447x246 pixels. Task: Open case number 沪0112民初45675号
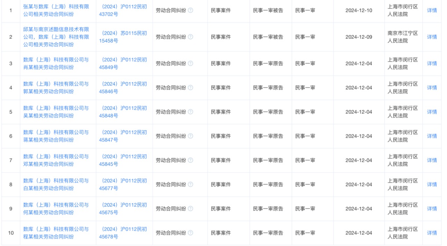(x=123, y=209)
